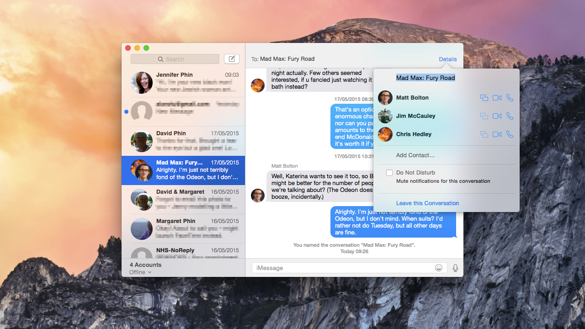The image size is (585, 329).
Task: Click the 4 Accounts label
Action: click(145, 265)
